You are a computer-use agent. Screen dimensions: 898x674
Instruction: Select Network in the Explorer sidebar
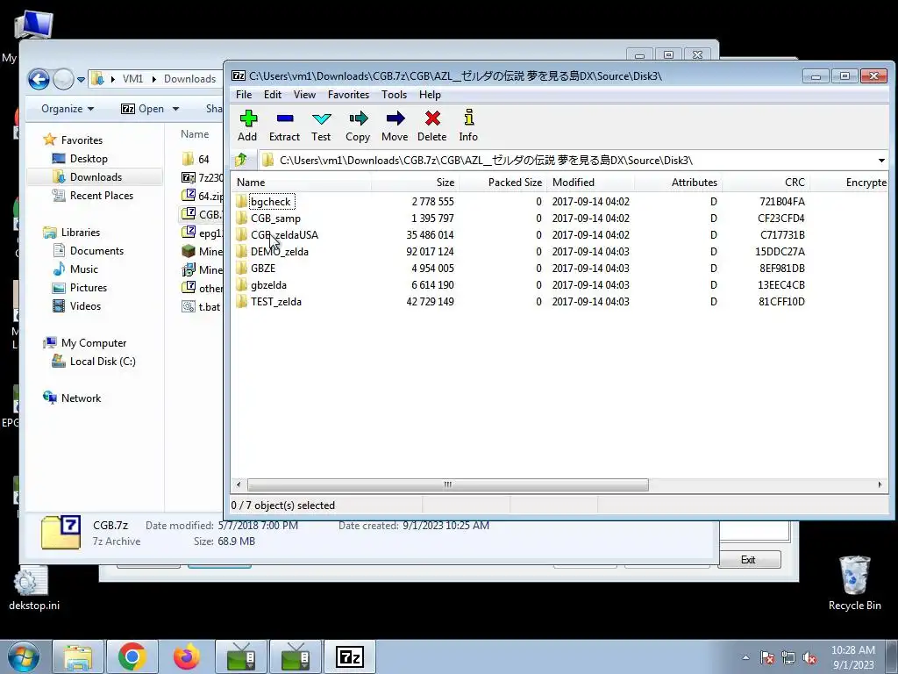[x=81, y=398]
